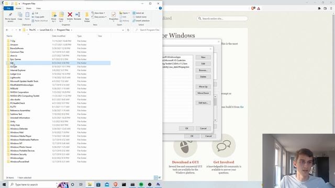335x188 pixels.
Task: Select the Sublime Text folder
Action: pos(16,114)
